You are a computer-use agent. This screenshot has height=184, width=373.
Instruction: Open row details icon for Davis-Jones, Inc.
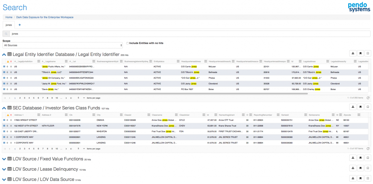[4, 89]
